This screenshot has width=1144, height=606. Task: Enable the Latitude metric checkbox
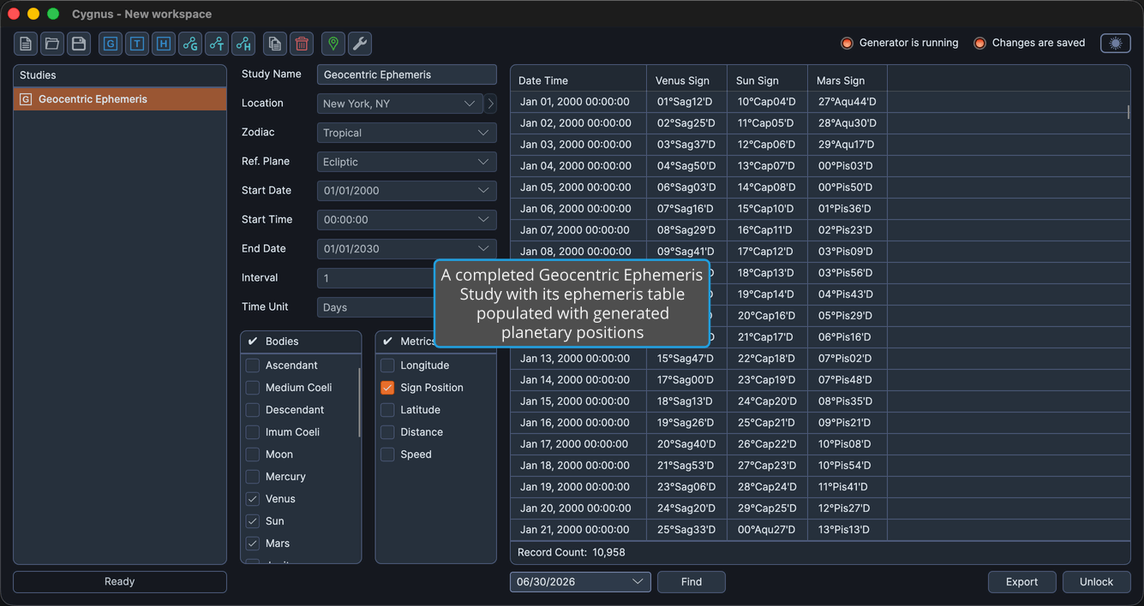[x=387, y=410]
